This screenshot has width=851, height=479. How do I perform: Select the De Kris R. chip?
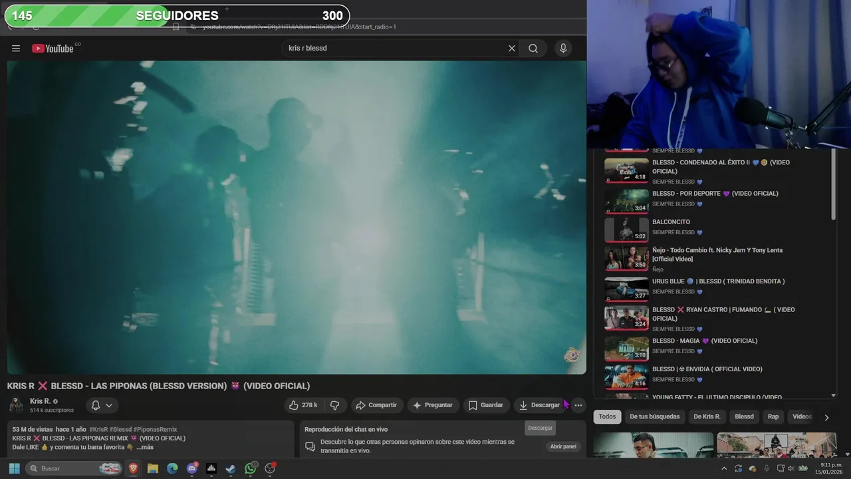[707, 416]
